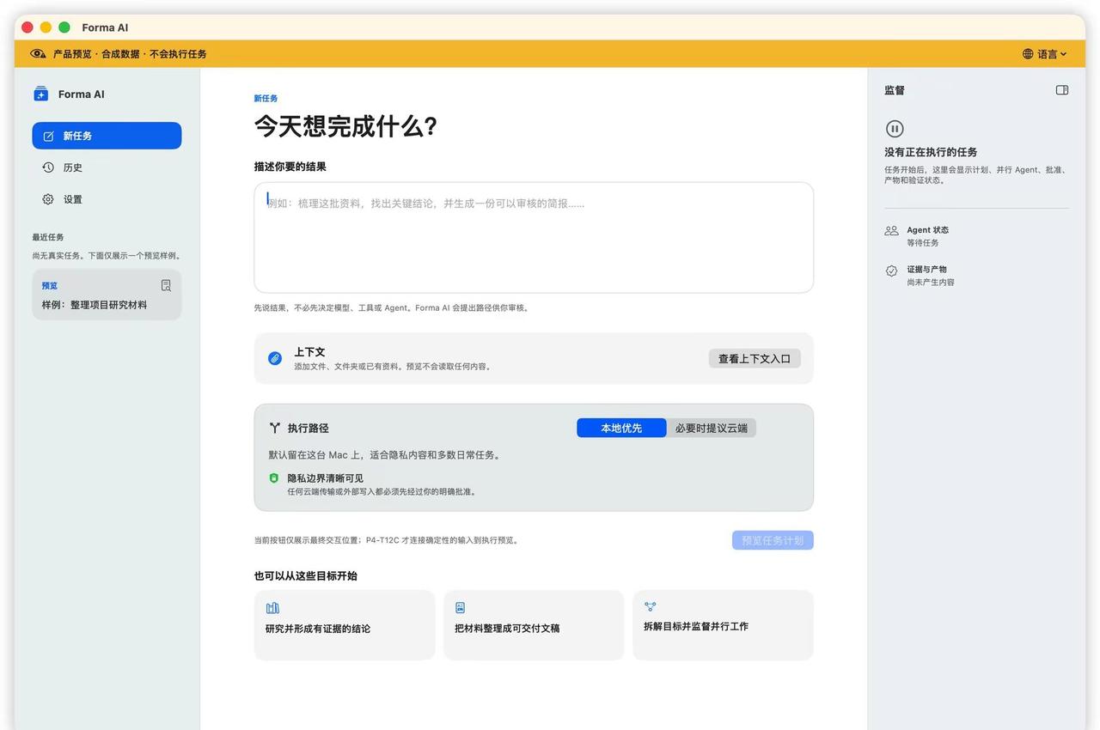Click the green window zoom button
Image resolution: width=1100 pixels, height=730 pixels.
[64, 27]
